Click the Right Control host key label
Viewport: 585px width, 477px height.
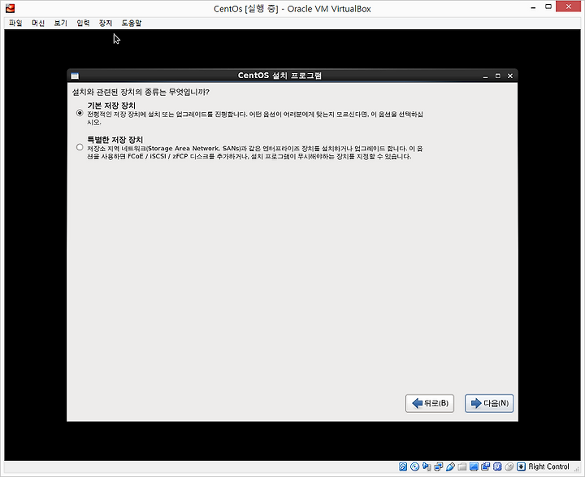548,466
